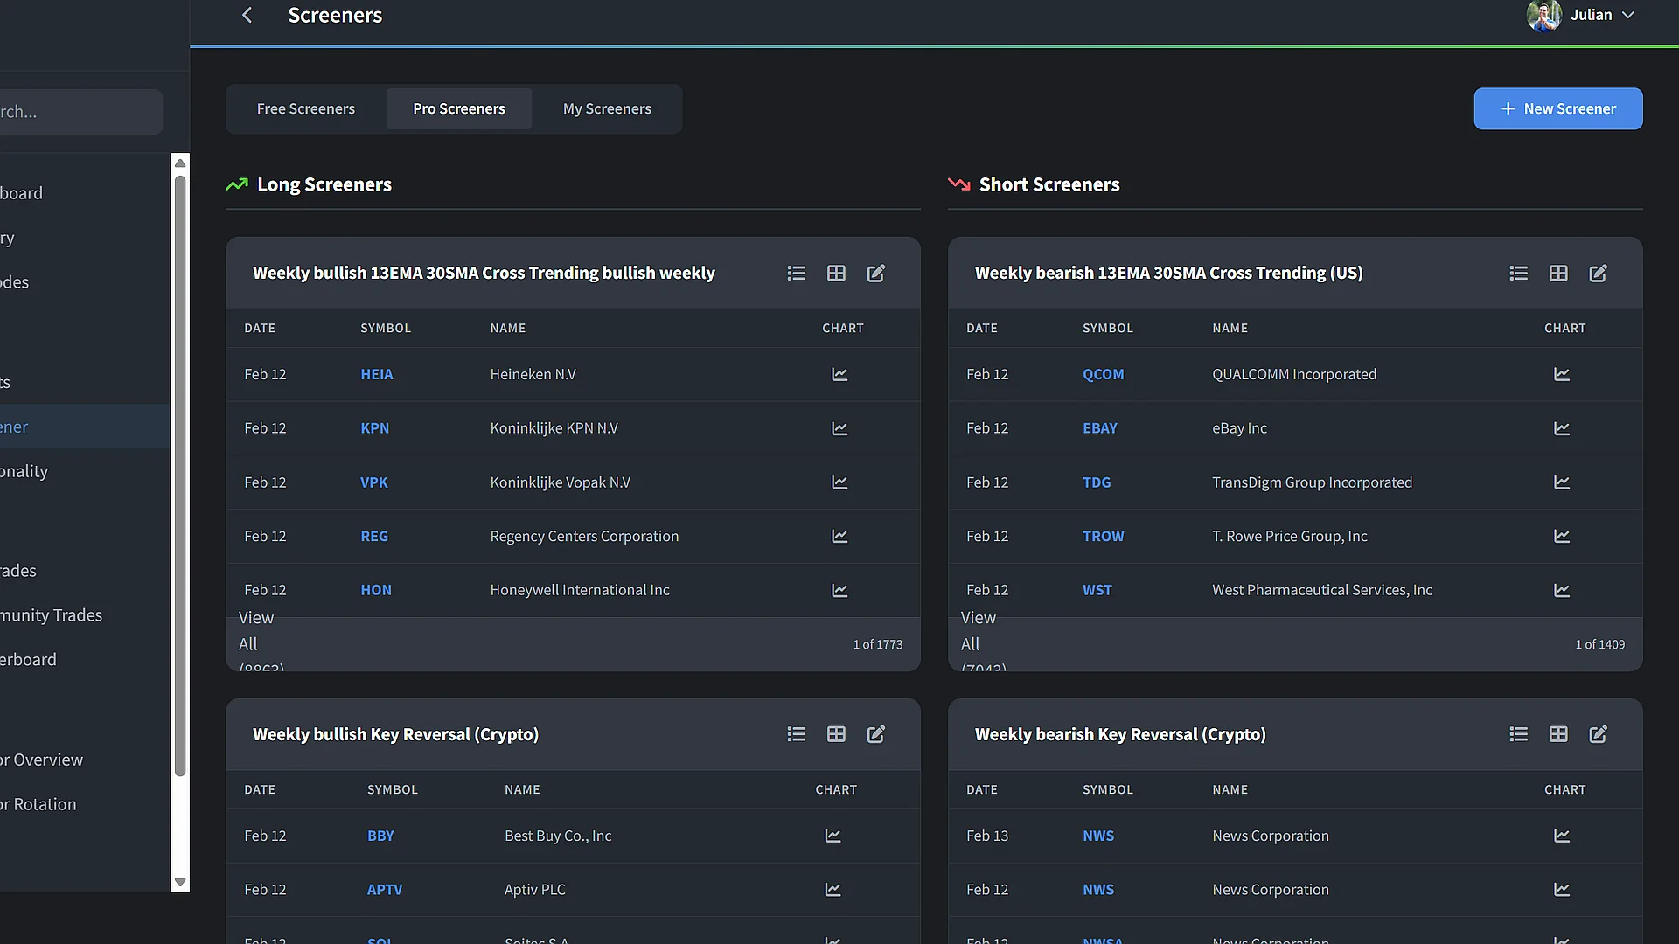Screen dimensions: 1679x944
Task: Open the HEIA symbol link
Action: tap(376, 375)
